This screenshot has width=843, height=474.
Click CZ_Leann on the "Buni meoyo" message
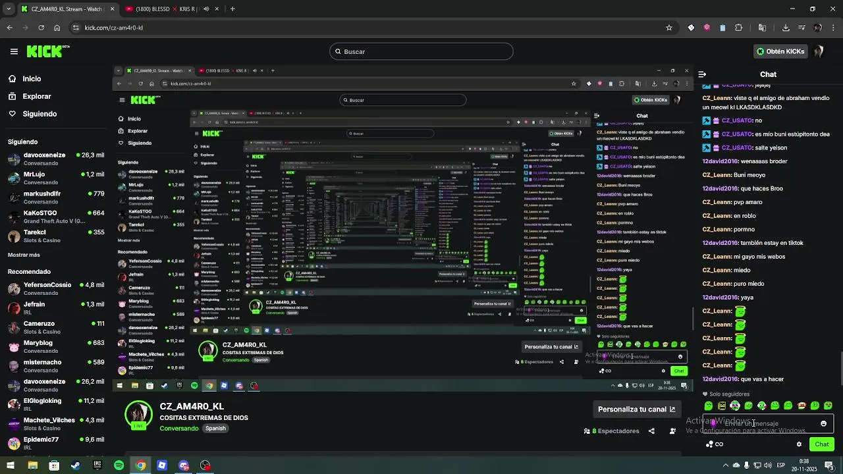pyautogui.click(x=717, y=175)
